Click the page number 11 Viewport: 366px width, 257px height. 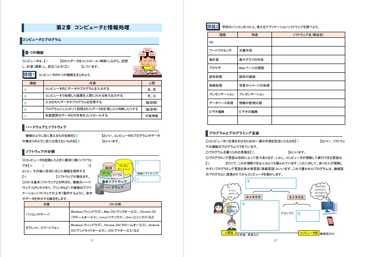pyautogui.click(x=92, y=240)
